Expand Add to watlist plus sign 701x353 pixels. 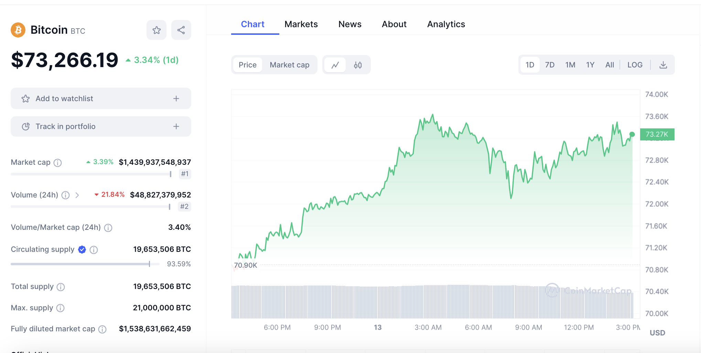pos(176,99)
